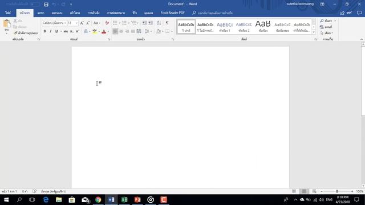Open the Change Case Aa dropdown

tap(97, 23)
